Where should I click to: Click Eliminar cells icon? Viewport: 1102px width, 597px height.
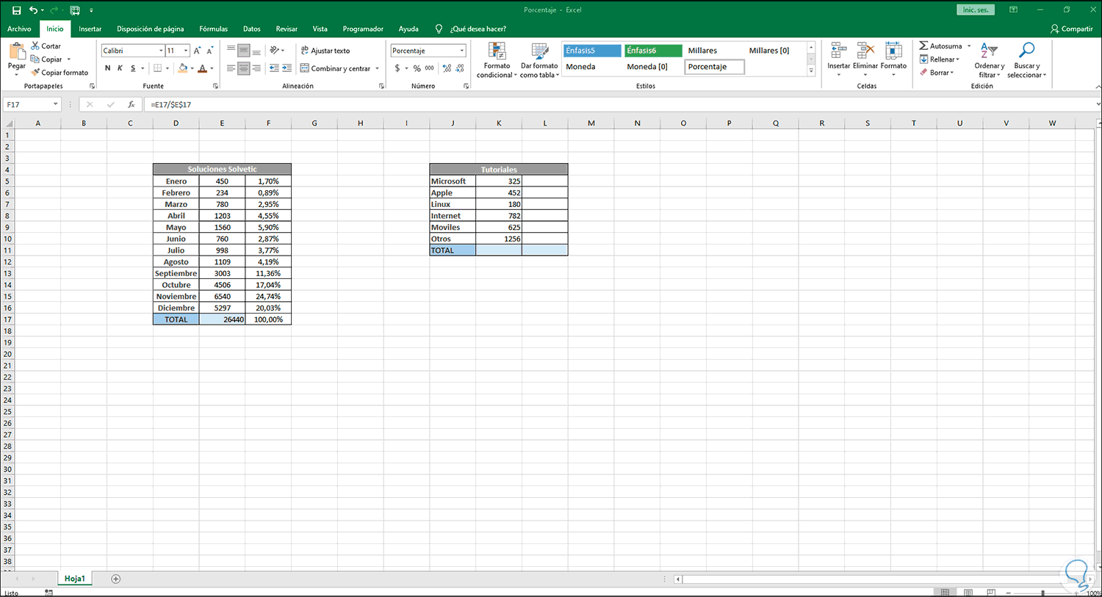pos(865,51)
